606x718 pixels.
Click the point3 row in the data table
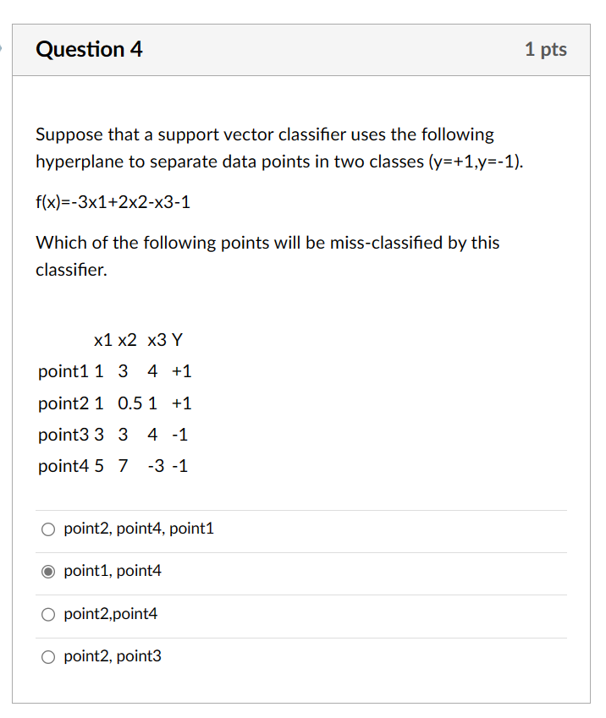click(113, 435)
